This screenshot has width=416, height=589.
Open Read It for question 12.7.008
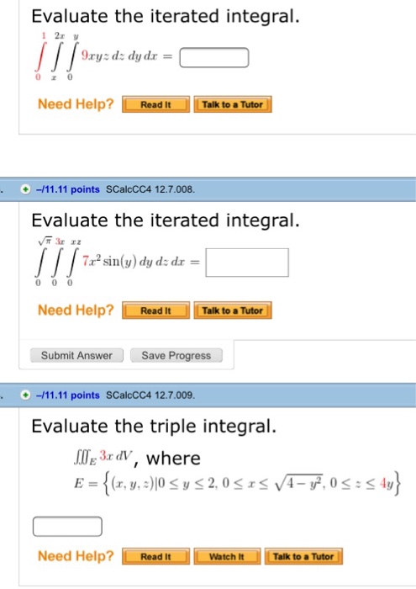pyautogui.click(x=155, y=310)
